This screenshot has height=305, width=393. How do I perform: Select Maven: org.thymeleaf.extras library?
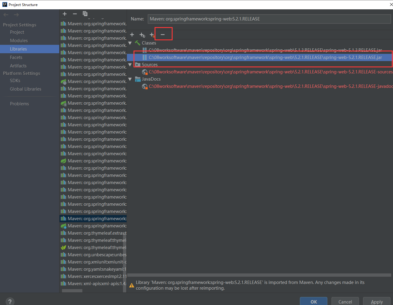[93, 233]
